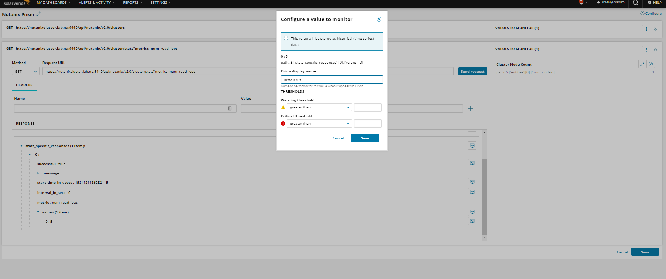Add a header with the plus icon
Screen dimensions: 666x279
tap(470, 108)
